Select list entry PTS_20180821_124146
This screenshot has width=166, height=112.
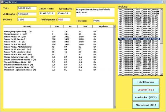click(139, 26)
